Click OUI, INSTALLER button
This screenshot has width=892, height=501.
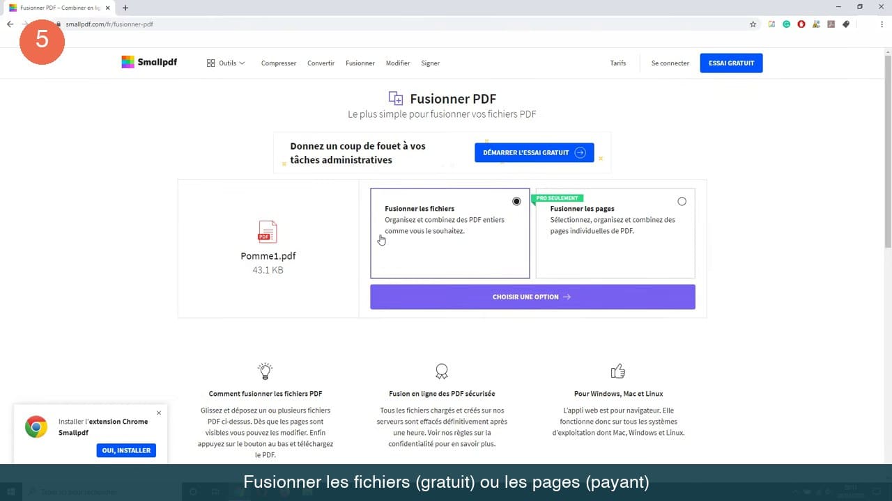[126, 450]
